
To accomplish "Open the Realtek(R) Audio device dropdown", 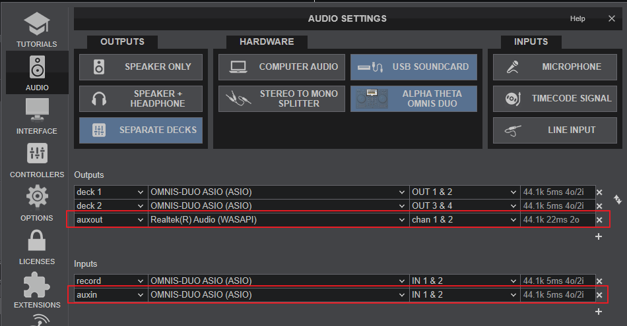I will point(278,219).
